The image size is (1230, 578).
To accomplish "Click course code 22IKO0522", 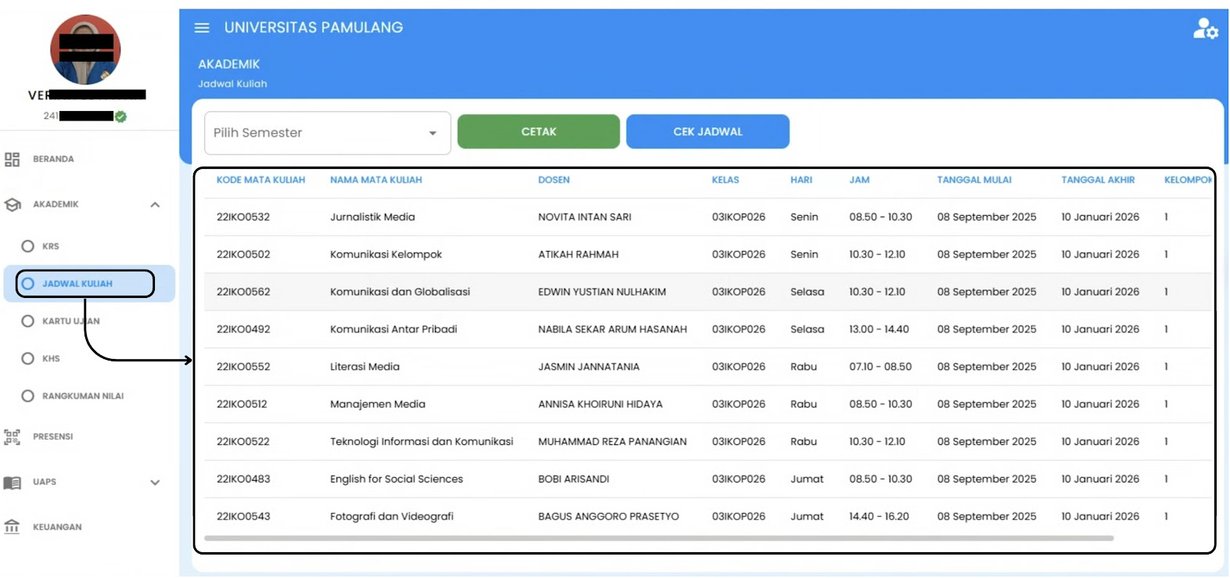I will (243, 442).
